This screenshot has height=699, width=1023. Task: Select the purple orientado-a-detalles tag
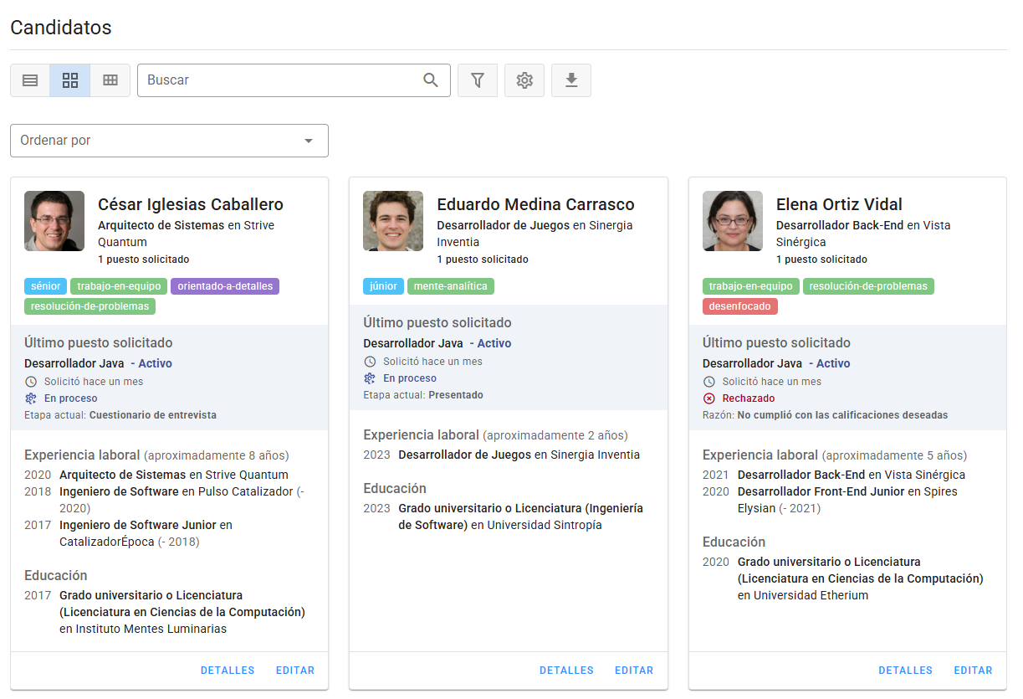225,286
